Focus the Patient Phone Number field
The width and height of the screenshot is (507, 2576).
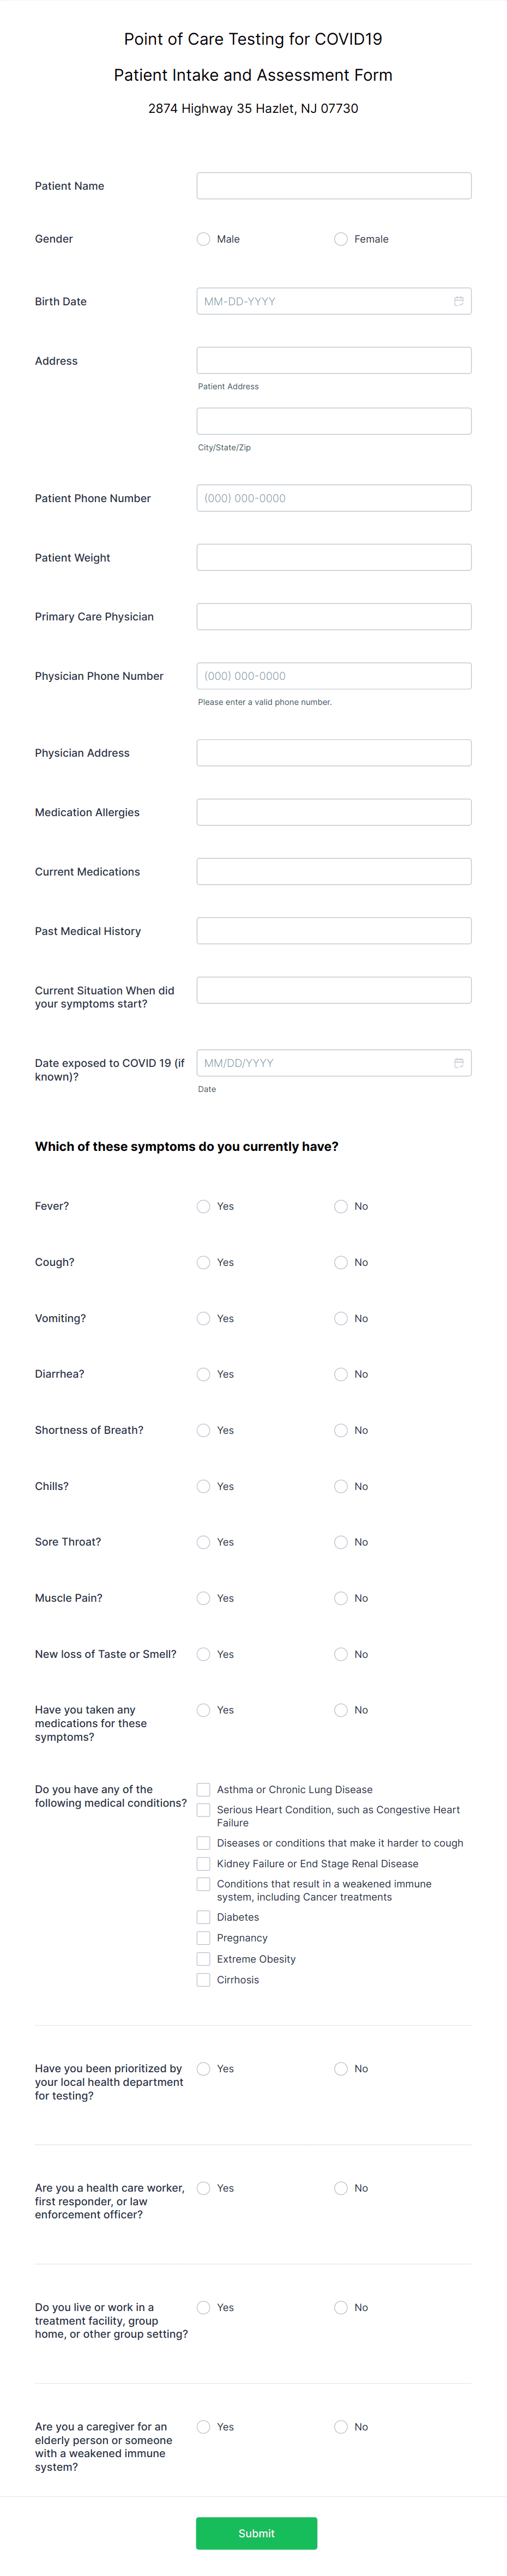pyautogui.click(x=334, y=498)
